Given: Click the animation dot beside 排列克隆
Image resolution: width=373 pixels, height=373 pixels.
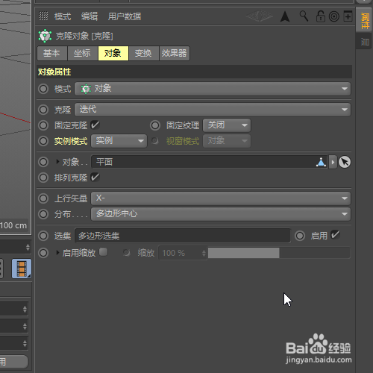Looking at the screenshot, I should (43, 178).
